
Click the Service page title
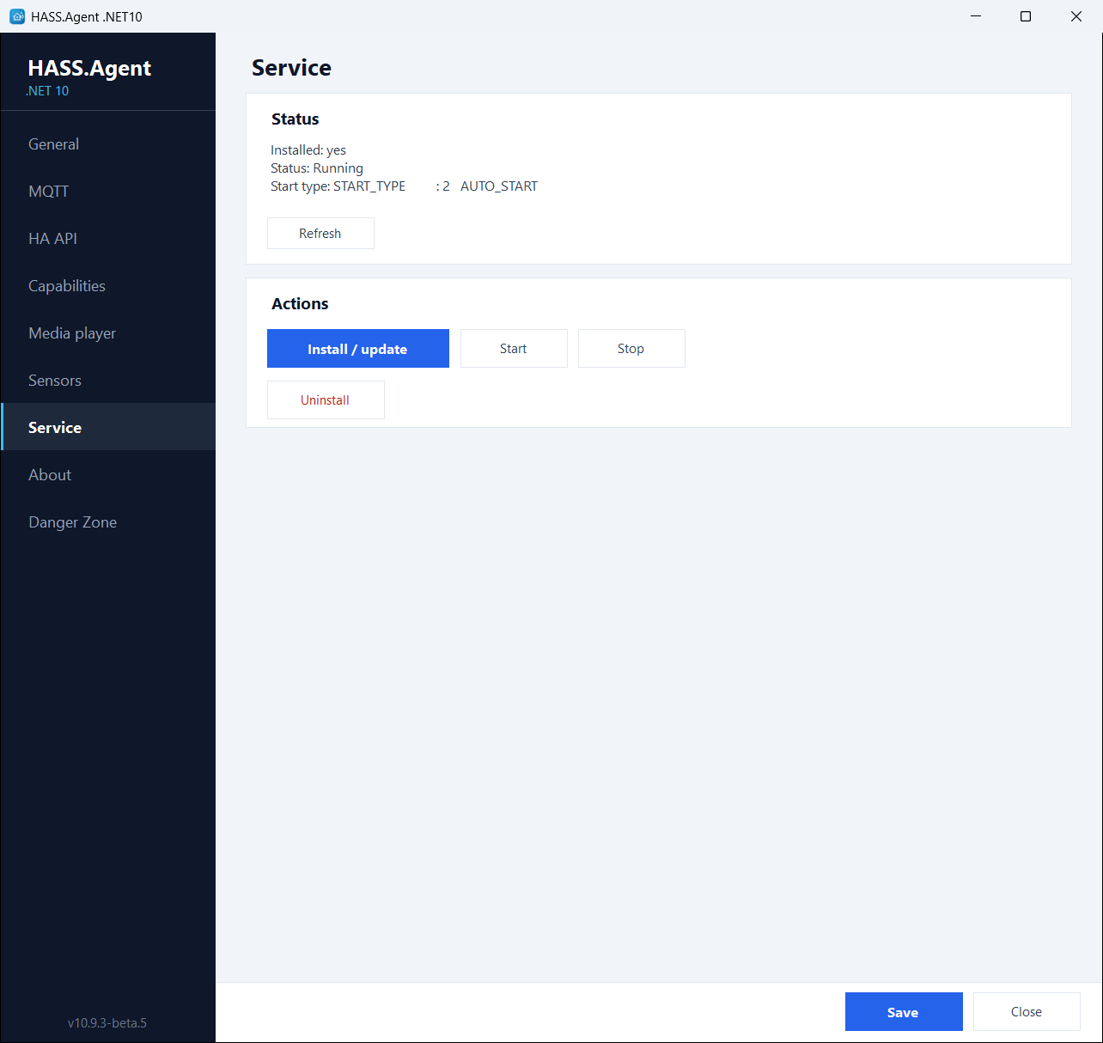(291, 68)
